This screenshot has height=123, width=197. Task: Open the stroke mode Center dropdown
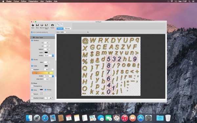49,76
